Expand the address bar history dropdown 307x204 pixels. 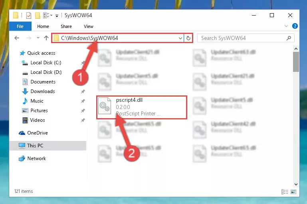click(x=180, y=38)
